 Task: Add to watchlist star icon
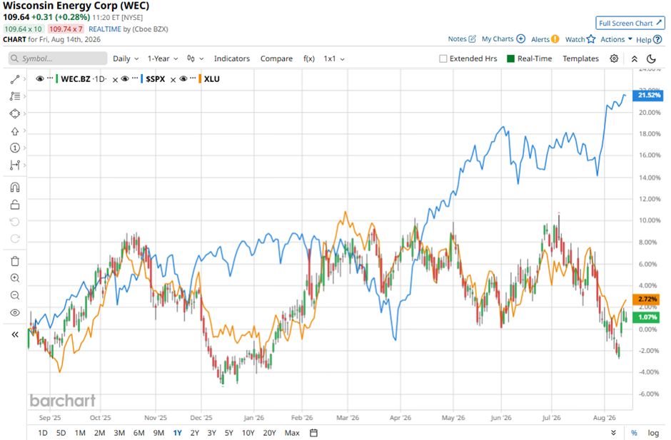[x=591, y=39]
